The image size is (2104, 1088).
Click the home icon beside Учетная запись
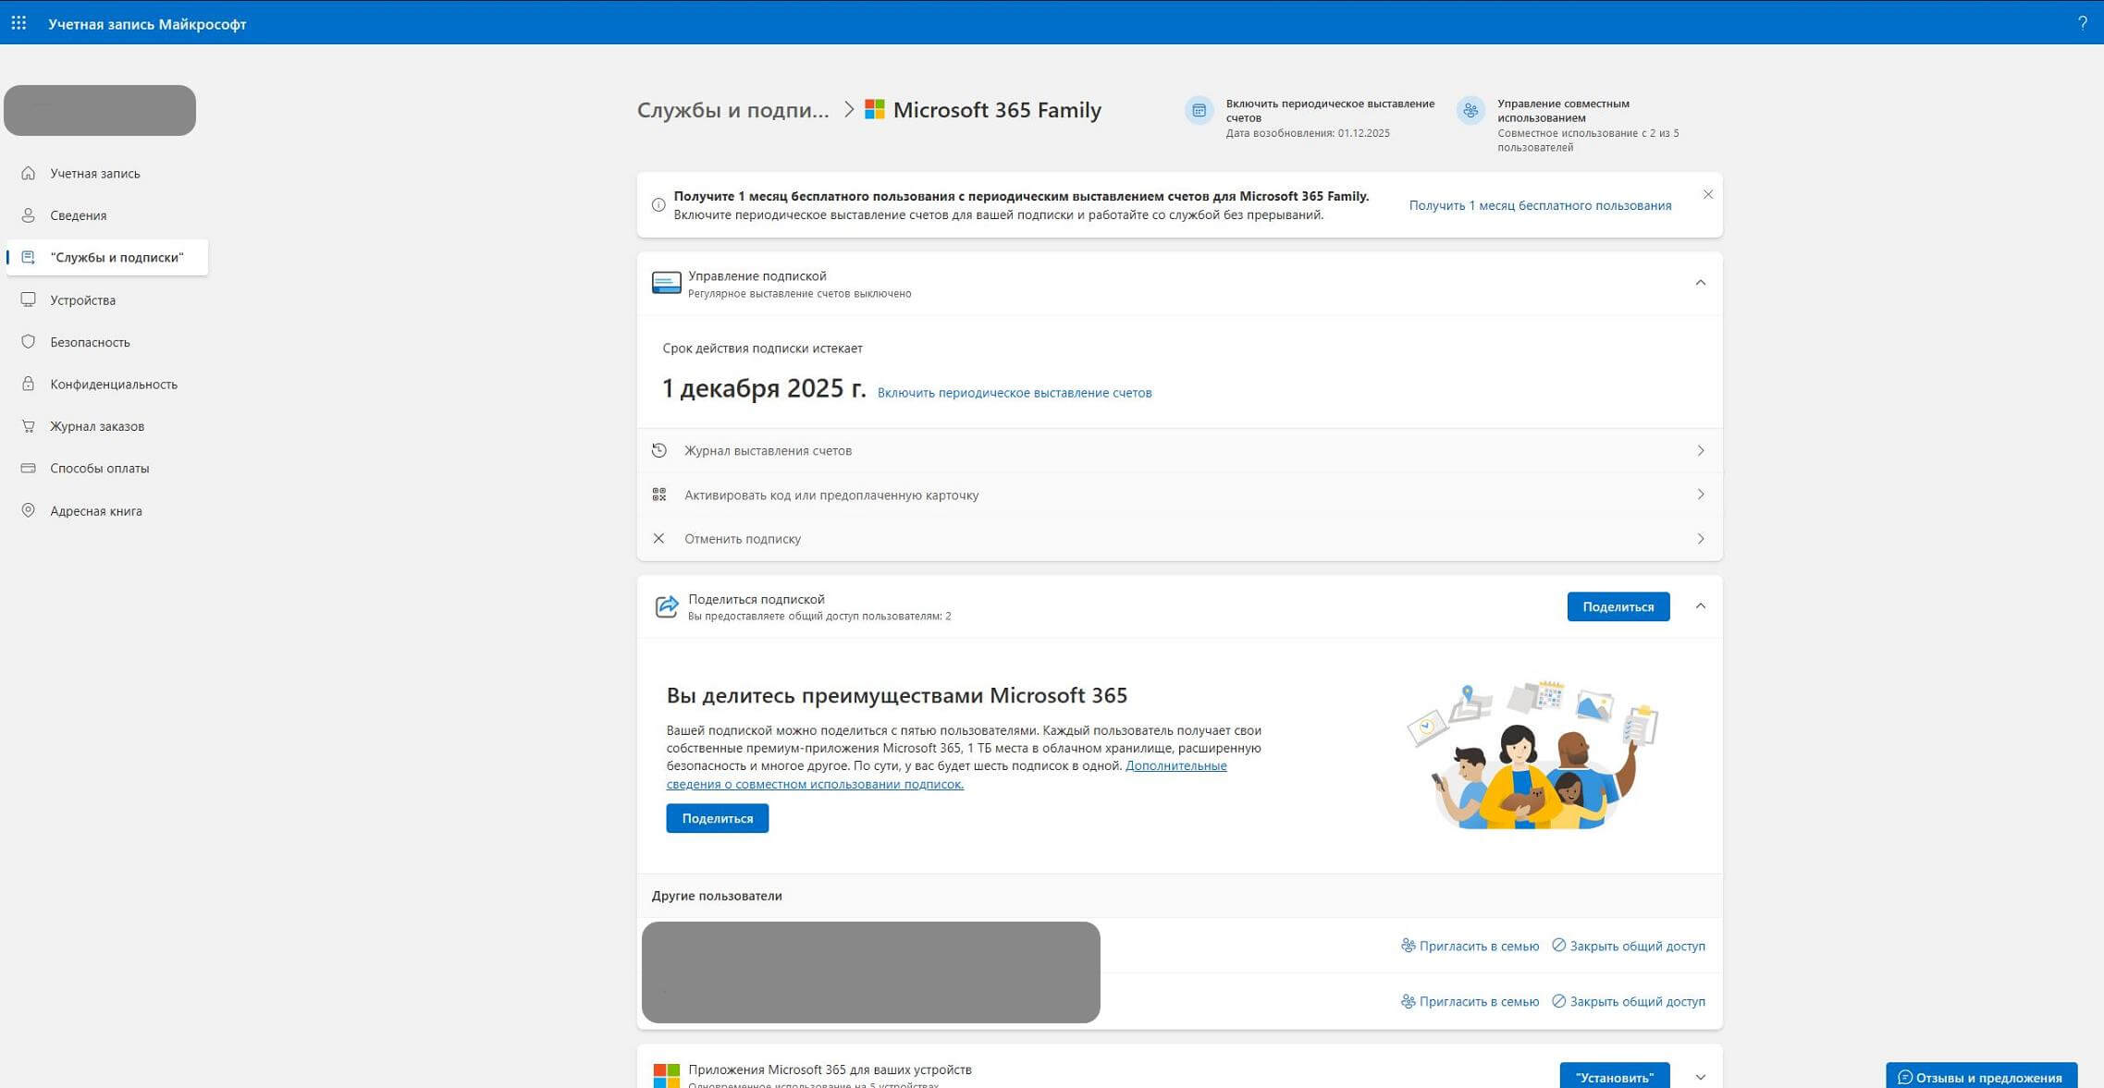pyautogui.click(x=29, y=173)
